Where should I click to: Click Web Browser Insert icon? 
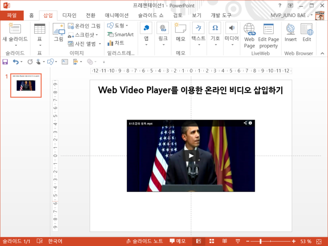coord(290,29)
